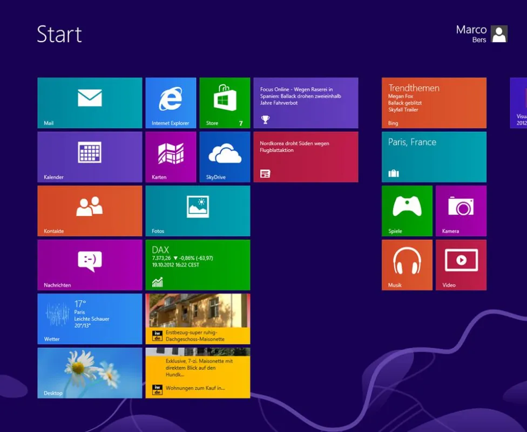
Task: Open the Desktop tile
Action: (x=90, y=373)
